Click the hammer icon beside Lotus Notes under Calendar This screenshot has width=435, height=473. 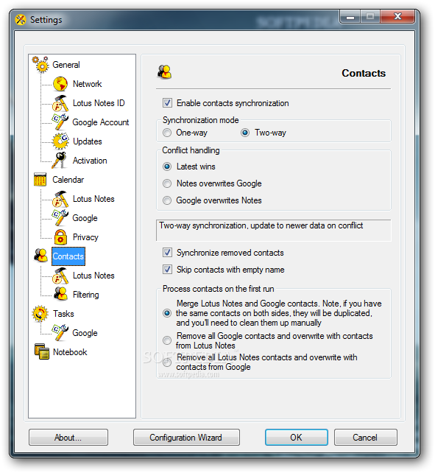tap(60, 199)
